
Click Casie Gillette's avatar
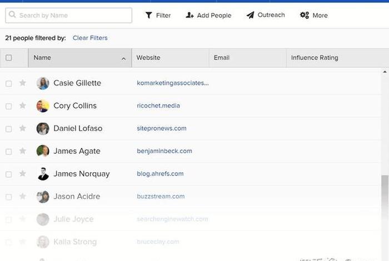click(x=43, y=83)
